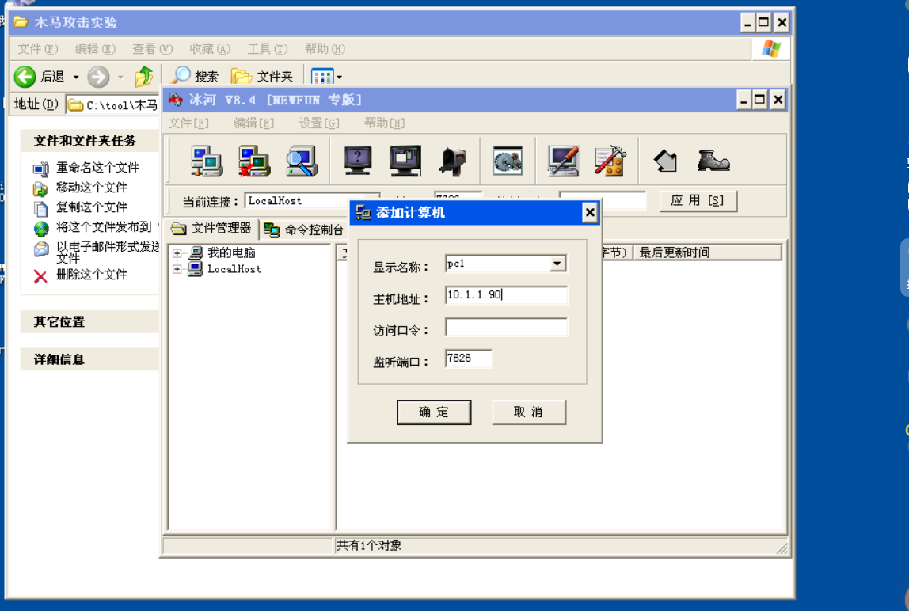909x611 pixels.
Task: Click display name field containing pc1
Action: pyautogui.click(x=497, y=264)
